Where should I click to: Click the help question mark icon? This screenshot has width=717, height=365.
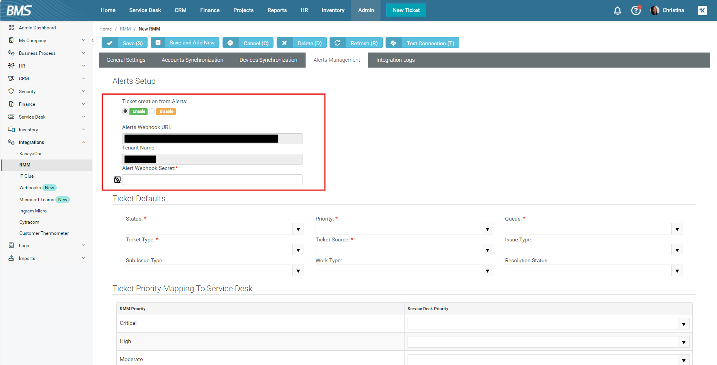pos(635,10)
